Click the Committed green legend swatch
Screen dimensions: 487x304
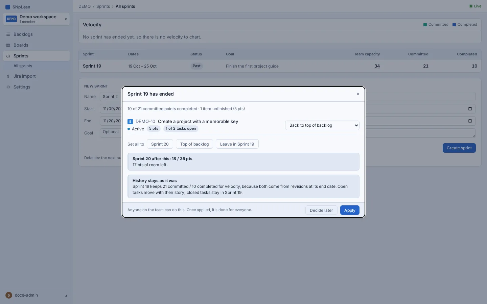coord(425,25)
